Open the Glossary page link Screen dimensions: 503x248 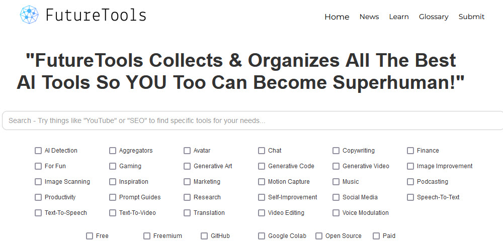pyautogui.click(x=433, y=17)
